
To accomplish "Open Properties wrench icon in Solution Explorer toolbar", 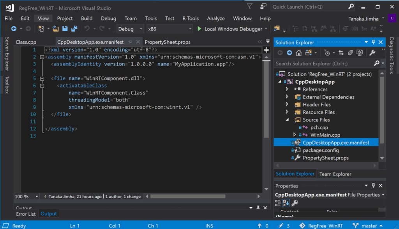I will [372, 53].
